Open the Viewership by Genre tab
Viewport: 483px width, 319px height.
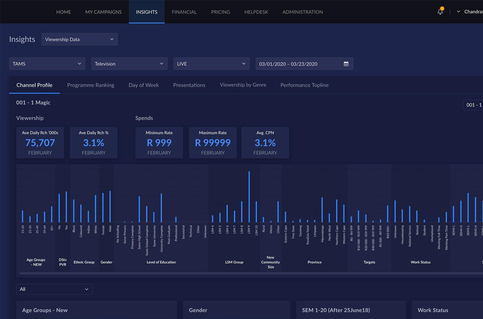tap(243, 85)
